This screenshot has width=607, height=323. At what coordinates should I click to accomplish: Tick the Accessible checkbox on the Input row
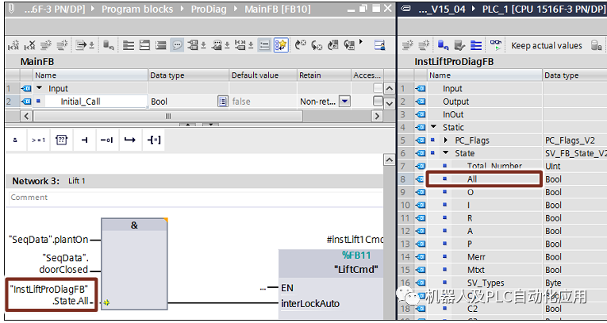[x=378, y=88]
